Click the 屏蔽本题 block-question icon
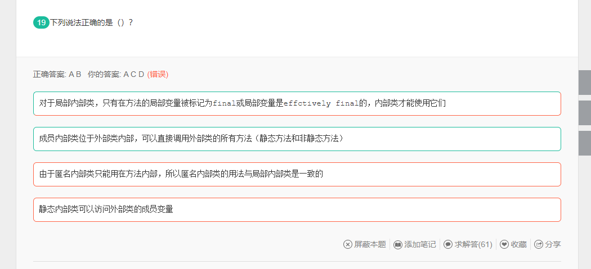 coord(348,244)
